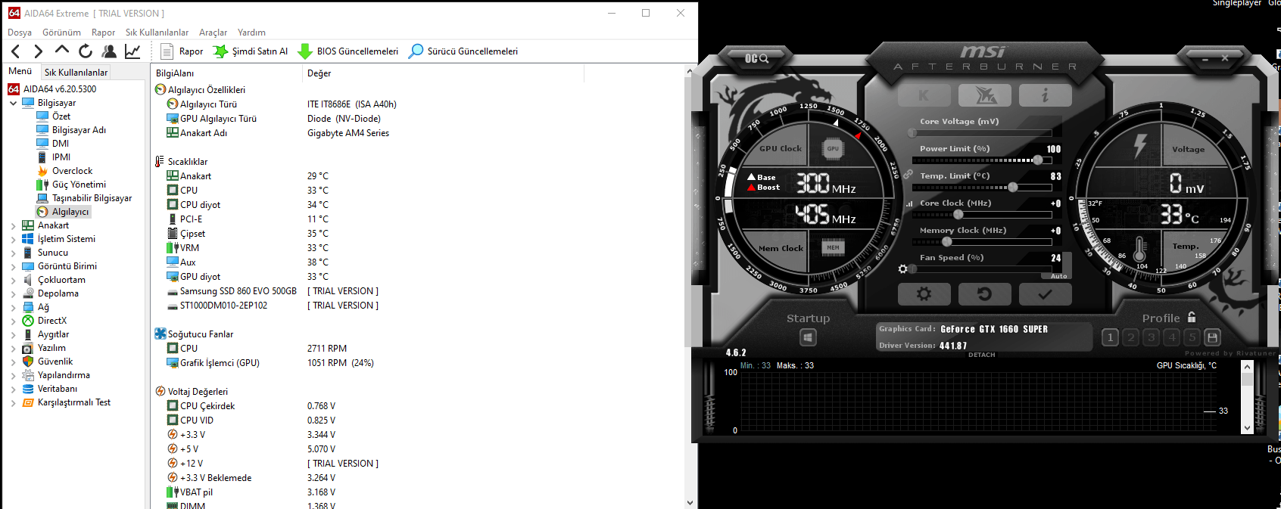Screen dimensions: 1281x509
Task: Open the Araçlar menu
Action: tap(213, 33)
